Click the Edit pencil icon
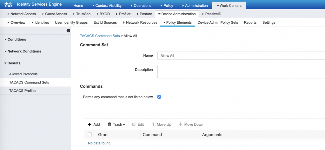The height and width of the screenshot is (150, 325). coord(134,124)
